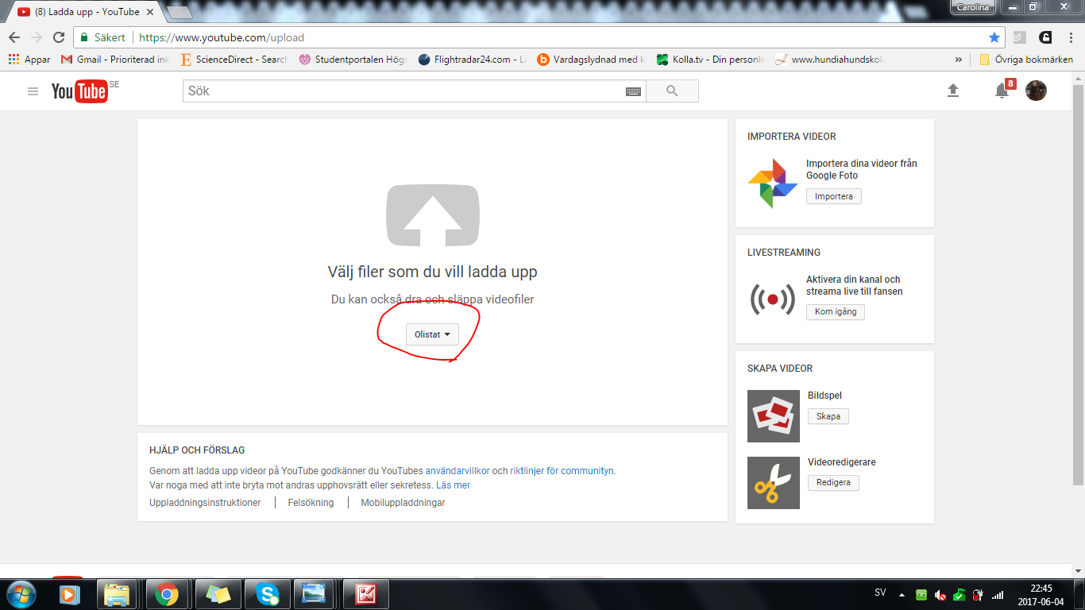Image resolution: width=1085 pixels, height=610 pixels.
Task: Go back with the browser back arrow
Action: (14, 37)
